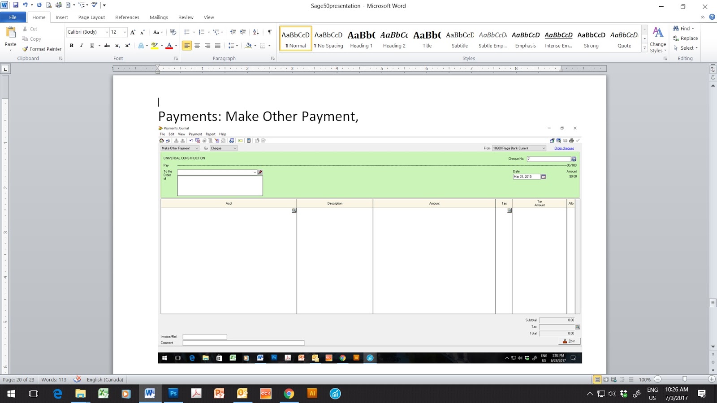The image size is (717, 403).
Task: Open the Styles pane launcher
Action: (665, 59)
